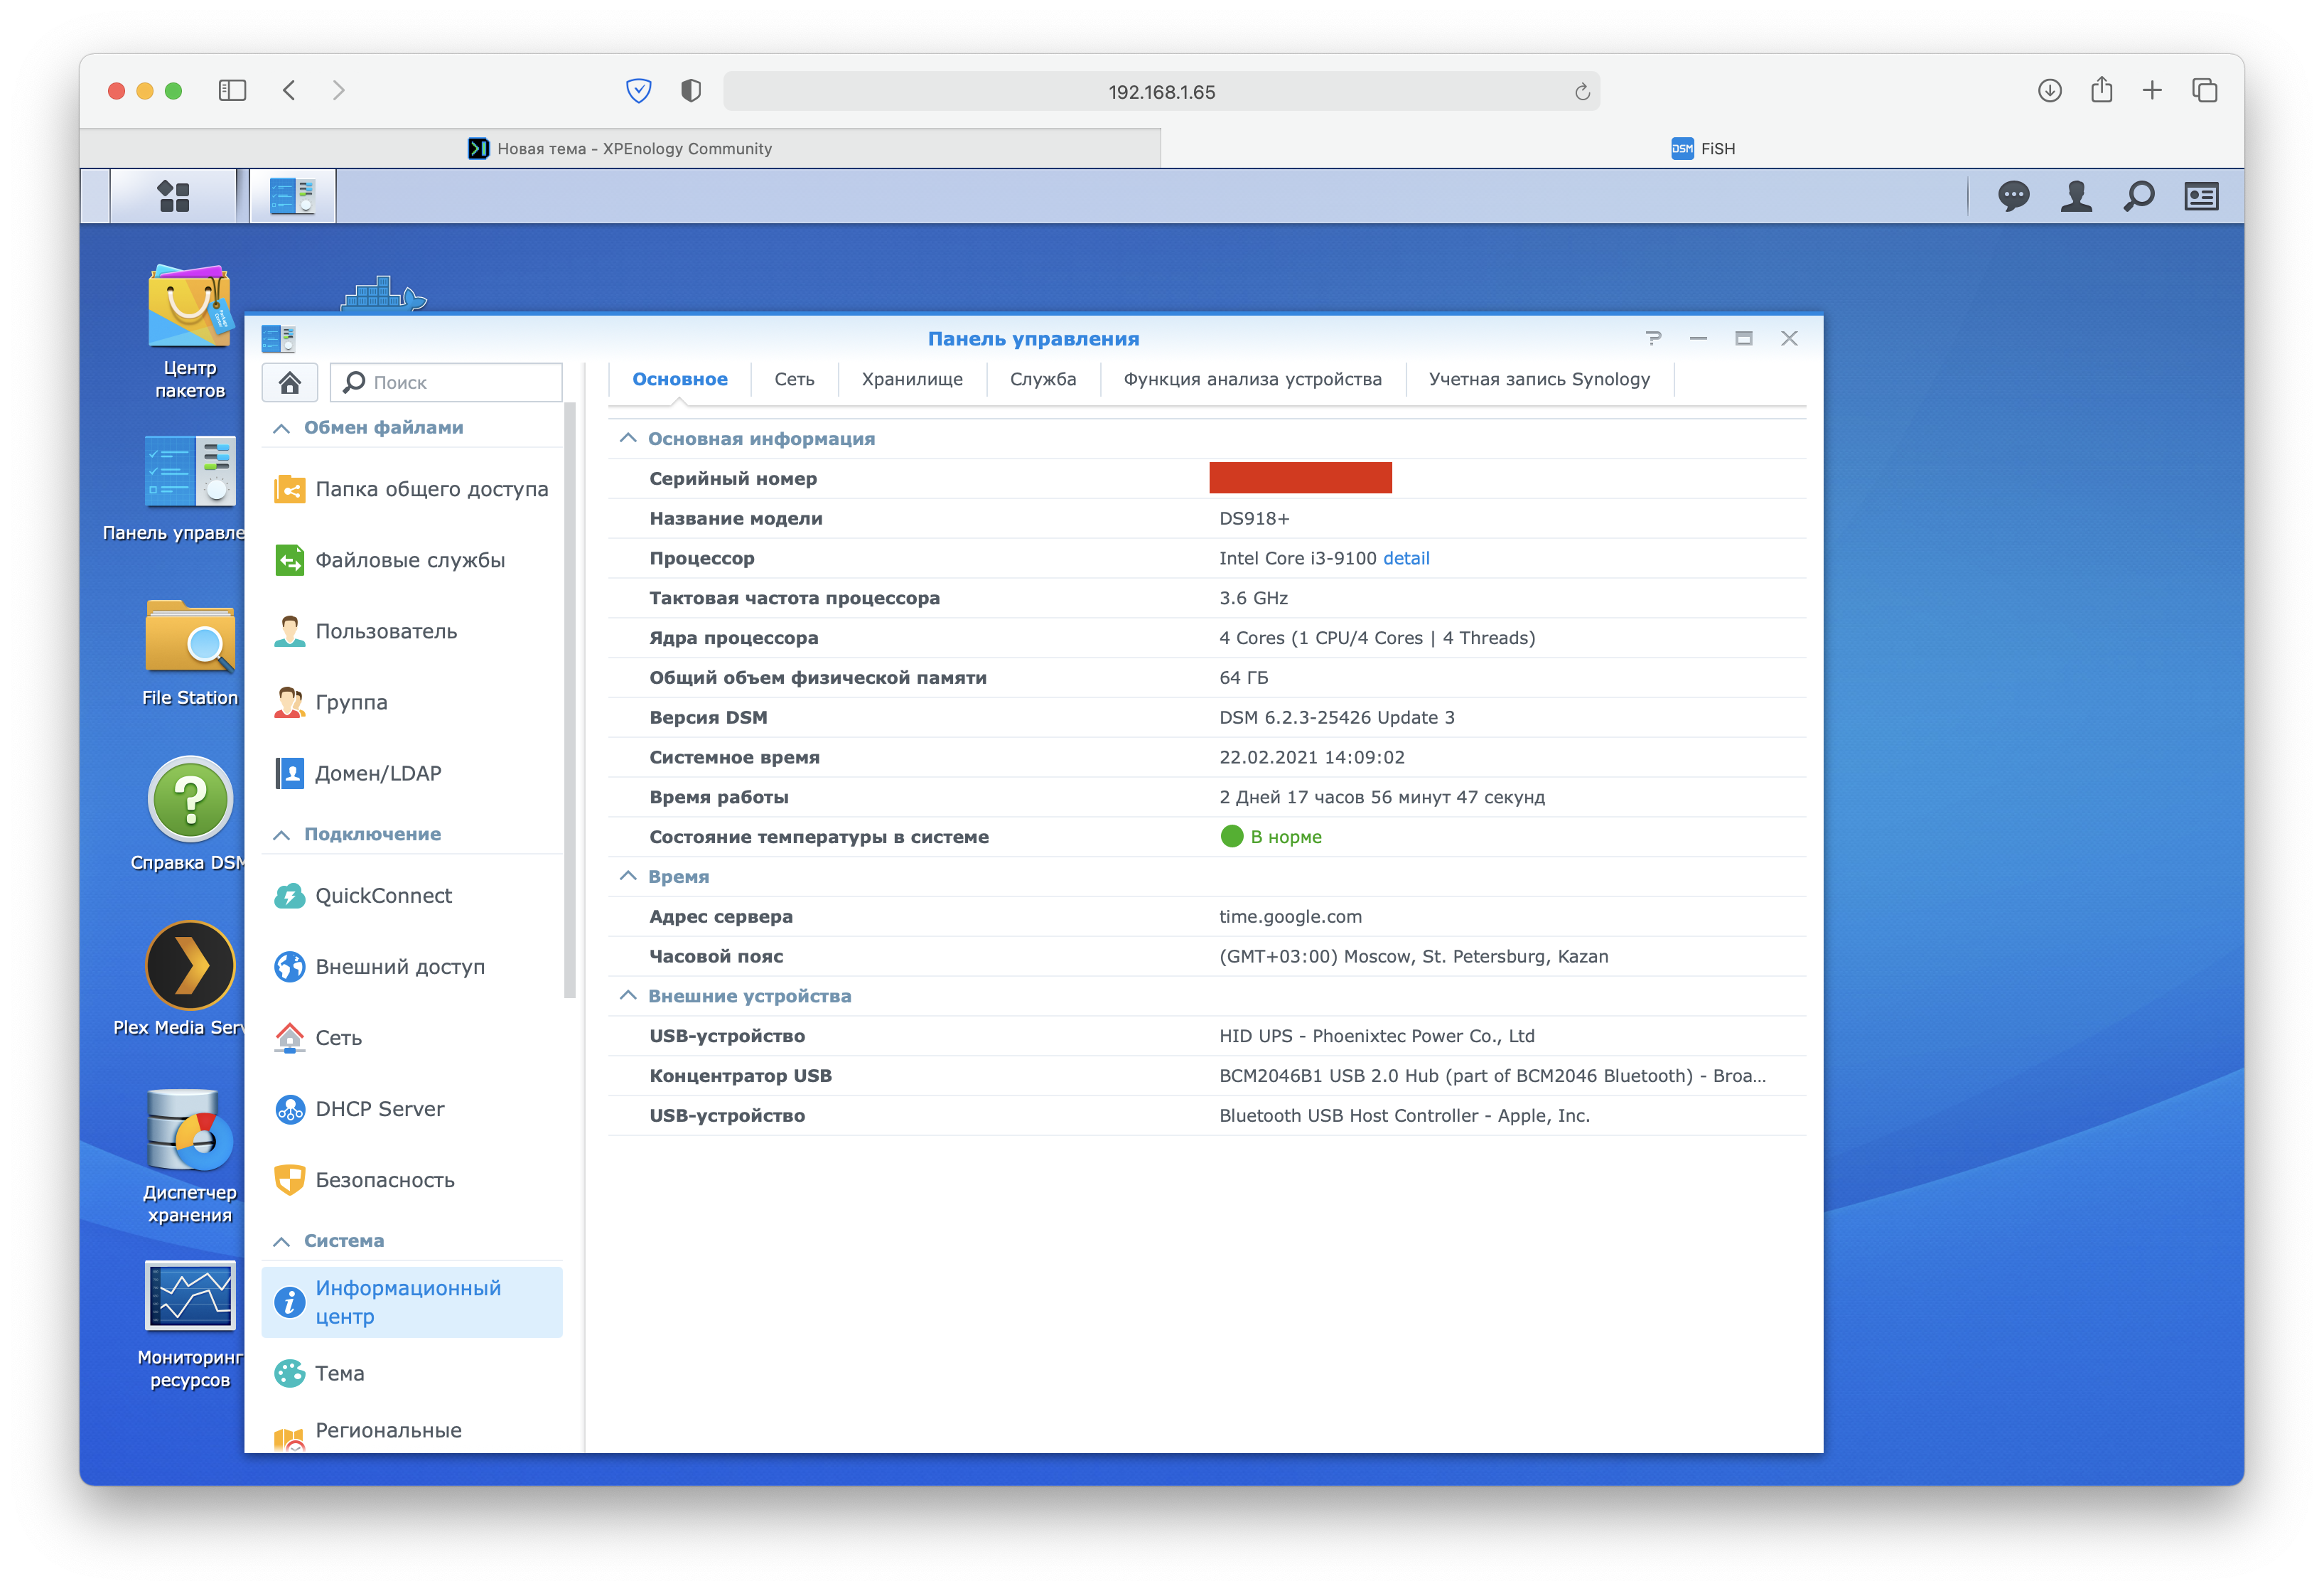Click the processor 'detail' link

pyautogui.click(x=1406, y=558)
